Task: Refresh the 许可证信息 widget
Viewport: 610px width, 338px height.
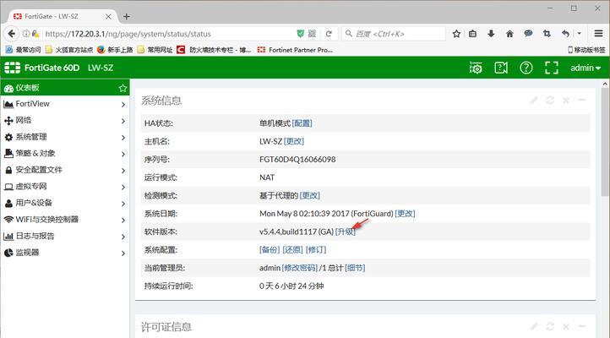Action: coord(550,326)
